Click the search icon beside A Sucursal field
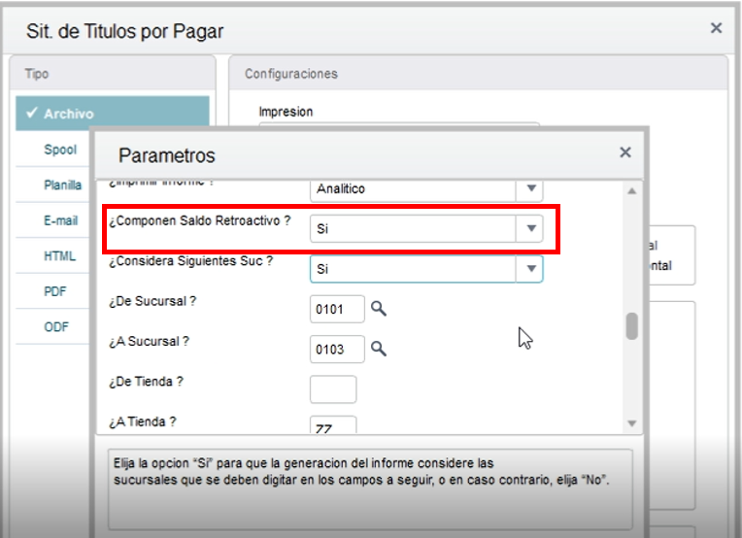This screenshot has width=742, height=538. coord(379,349)
